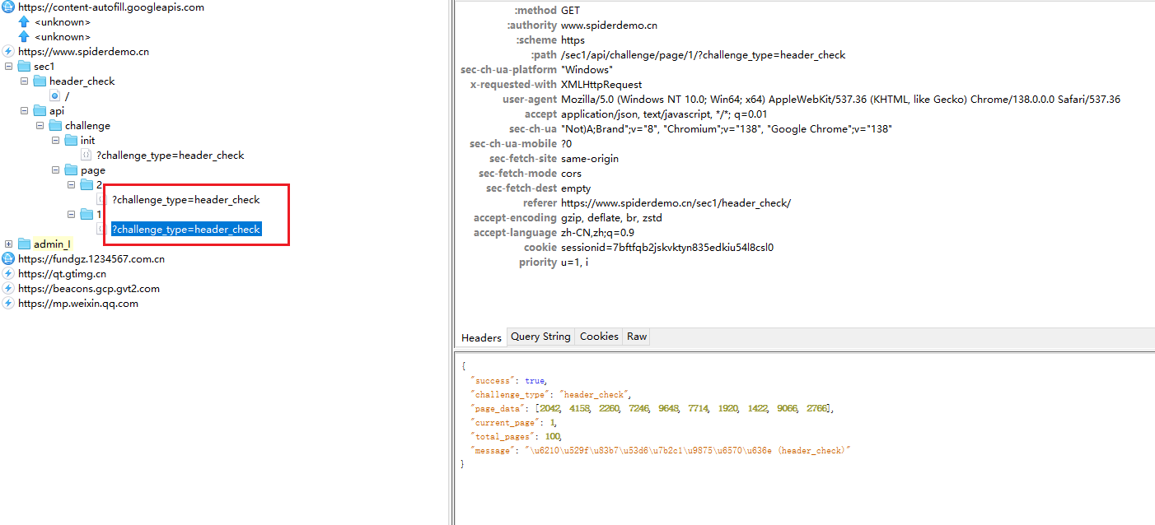1155x525 pixels.
Task: Click the lightning icon next to www.spiderdemo.cn
Action: [8, 52]
